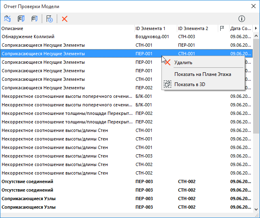Click the red X delete toolbar icon
This screenshot has width=260, height=218.
tap(64, 19)
